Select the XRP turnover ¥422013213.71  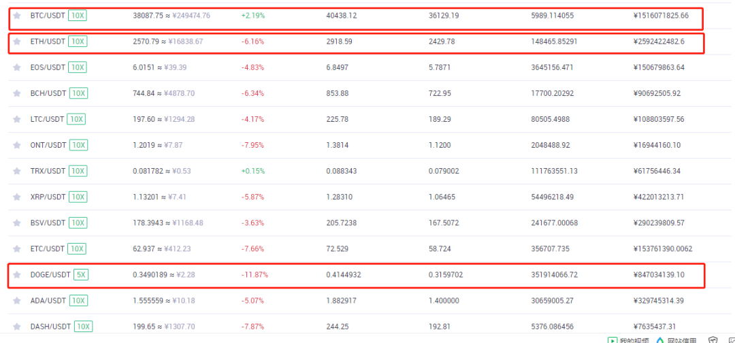pyautogui.click(x=658, y=197)
